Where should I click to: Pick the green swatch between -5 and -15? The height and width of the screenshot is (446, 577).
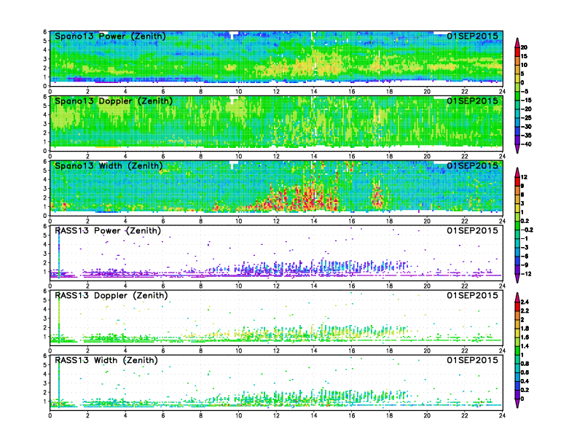point(517,95)
